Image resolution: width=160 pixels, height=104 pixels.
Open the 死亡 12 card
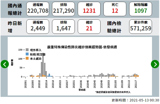[115, 9]
